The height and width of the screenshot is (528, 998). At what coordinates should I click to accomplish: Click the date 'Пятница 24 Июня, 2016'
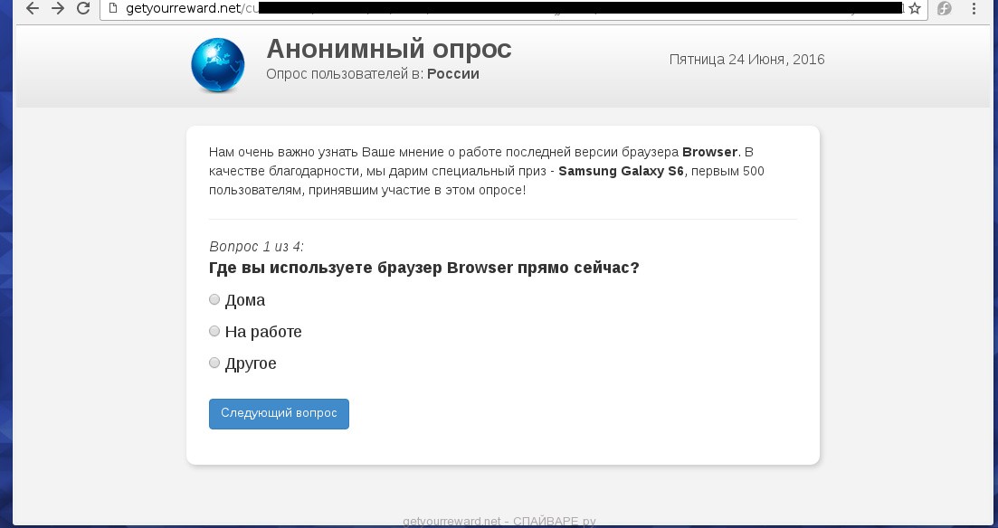coord(746,60)
